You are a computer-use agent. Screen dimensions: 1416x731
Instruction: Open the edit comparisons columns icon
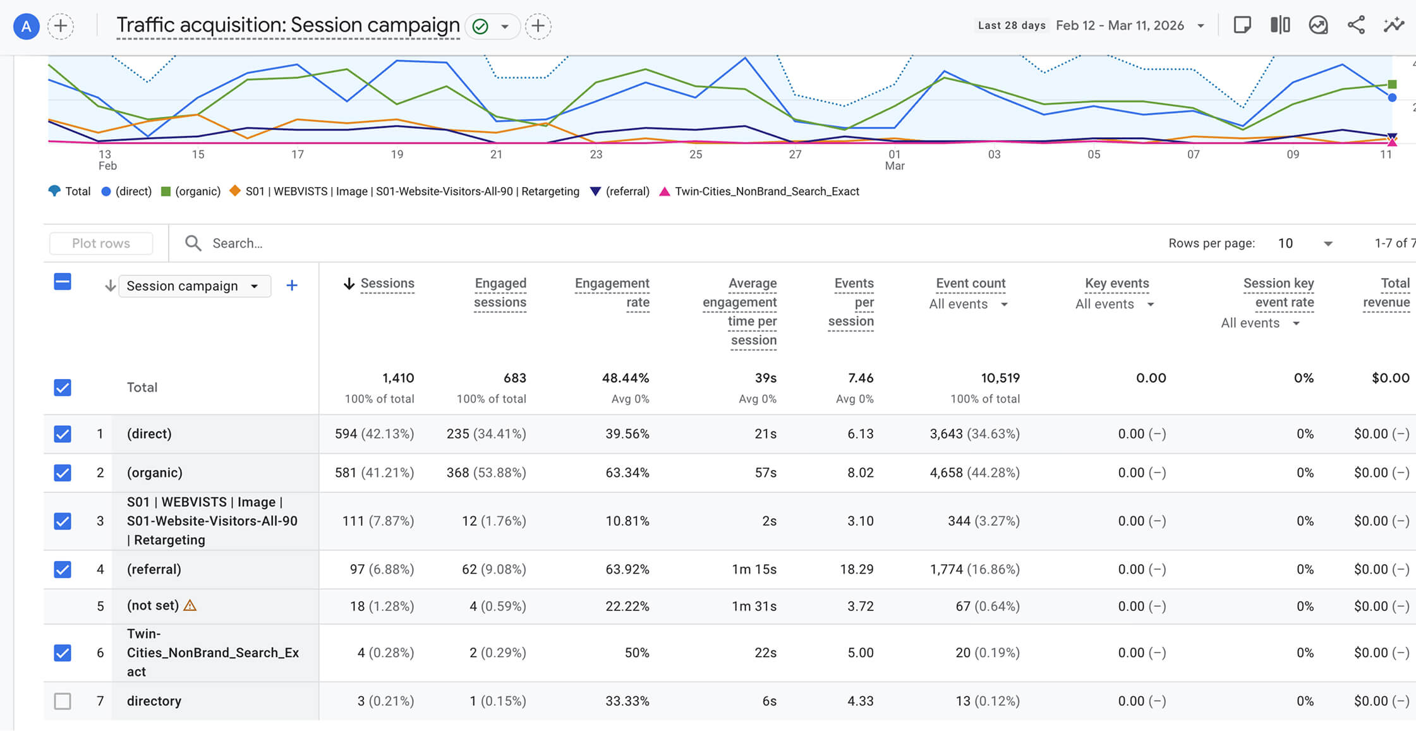(1280, 25)
